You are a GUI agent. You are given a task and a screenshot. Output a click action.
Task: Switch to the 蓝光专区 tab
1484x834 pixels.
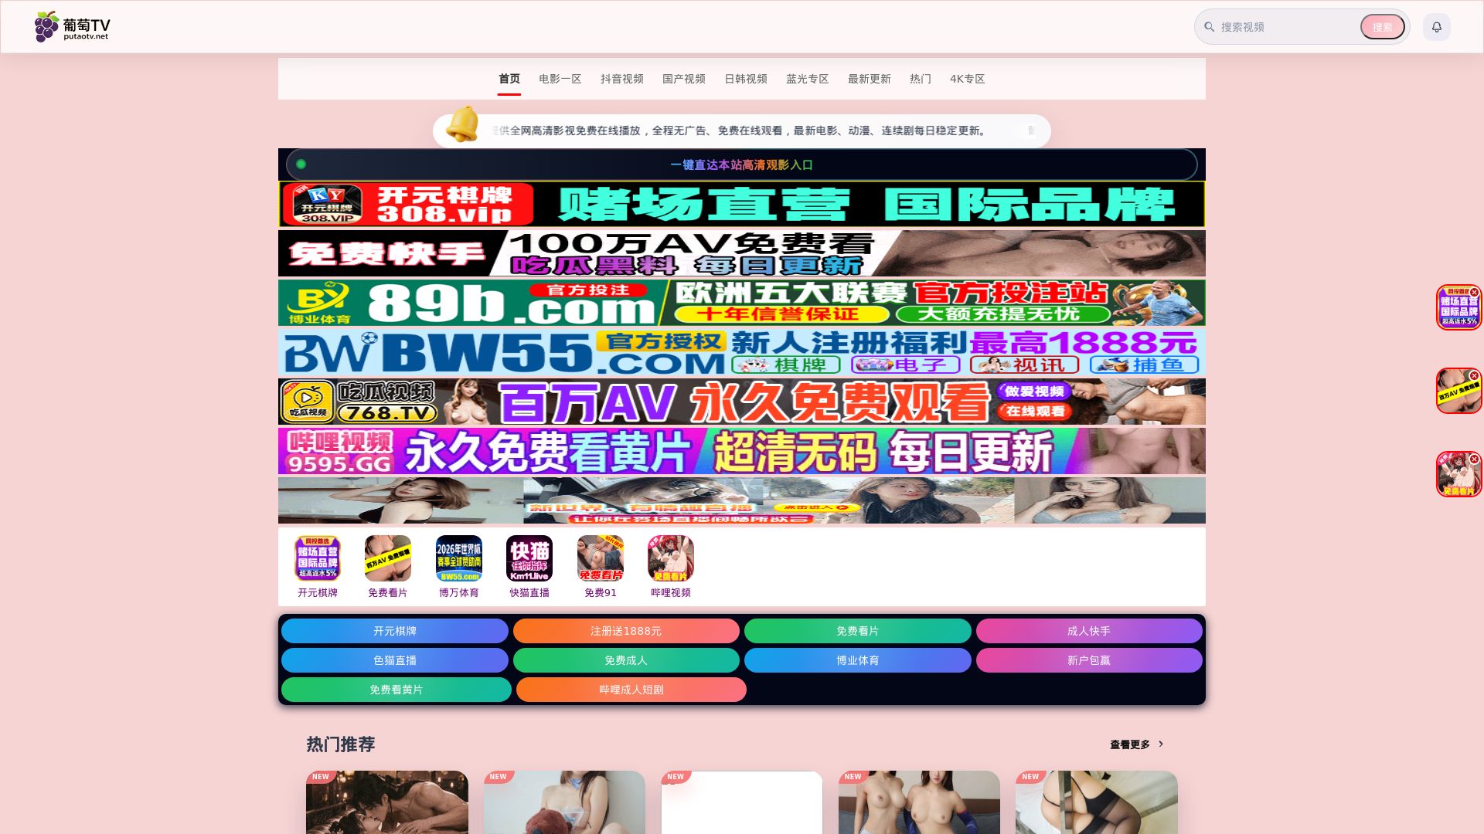click(808, 79)
